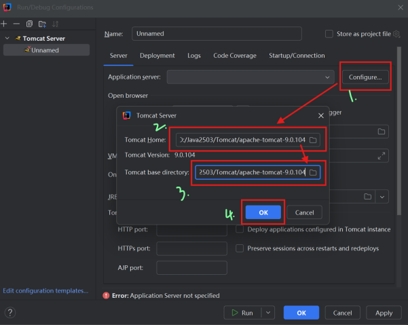Check Preserve sessions across restarts and redeploys
Viewport: 408px width, 325px height.
[240, 248]
